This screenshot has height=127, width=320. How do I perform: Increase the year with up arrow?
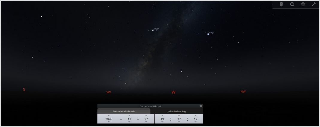[109, 116]
